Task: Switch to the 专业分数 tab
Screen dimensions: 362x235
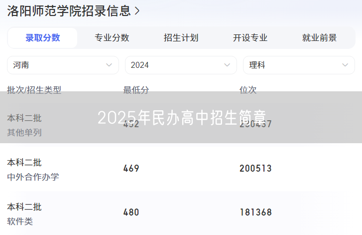Action: pos(112,38)
